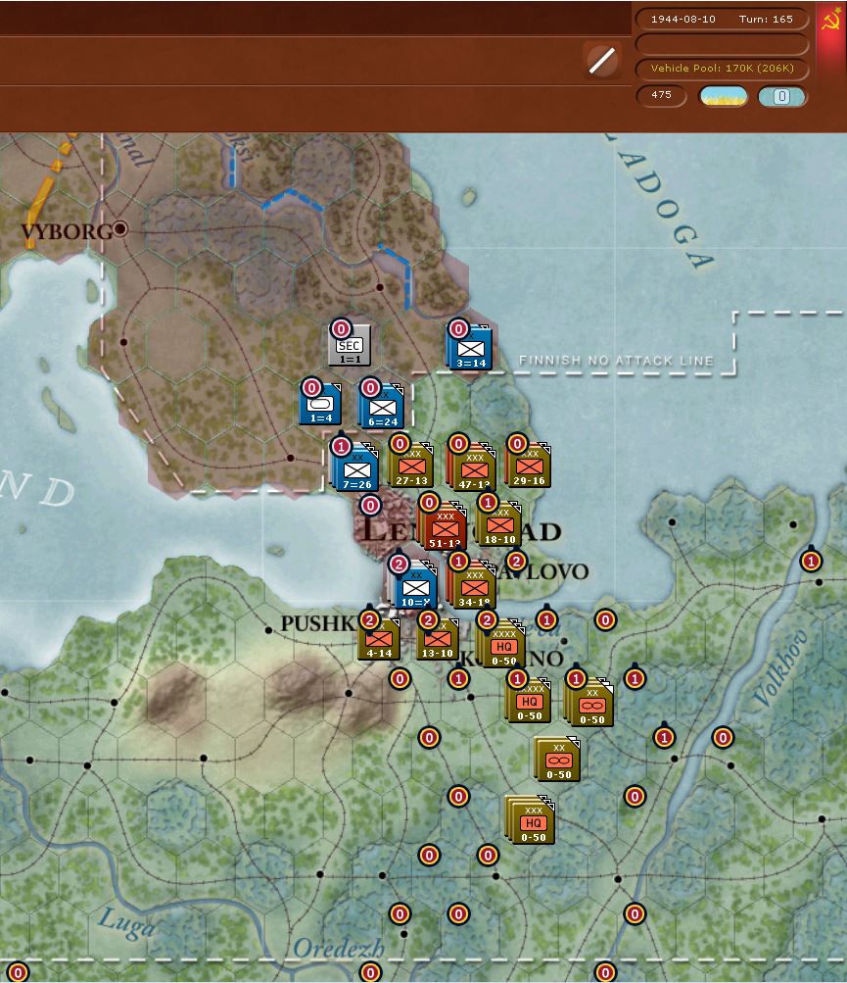Select the grey SEC 1=1 security unit
847x983 pixels.
[x=350, y=345]
